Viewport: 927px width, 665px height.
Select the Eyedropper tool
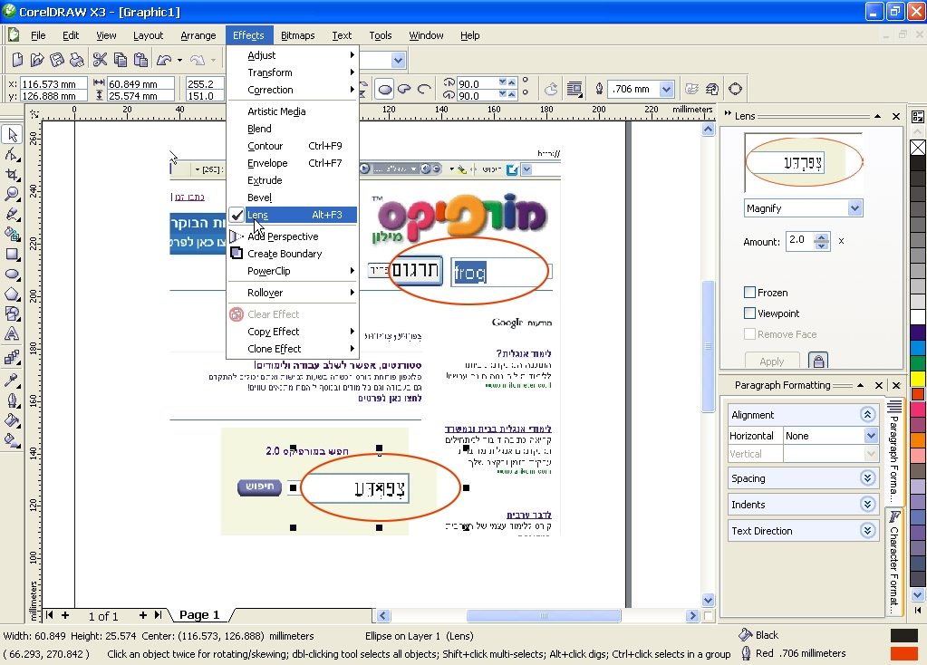click(12, 381)
